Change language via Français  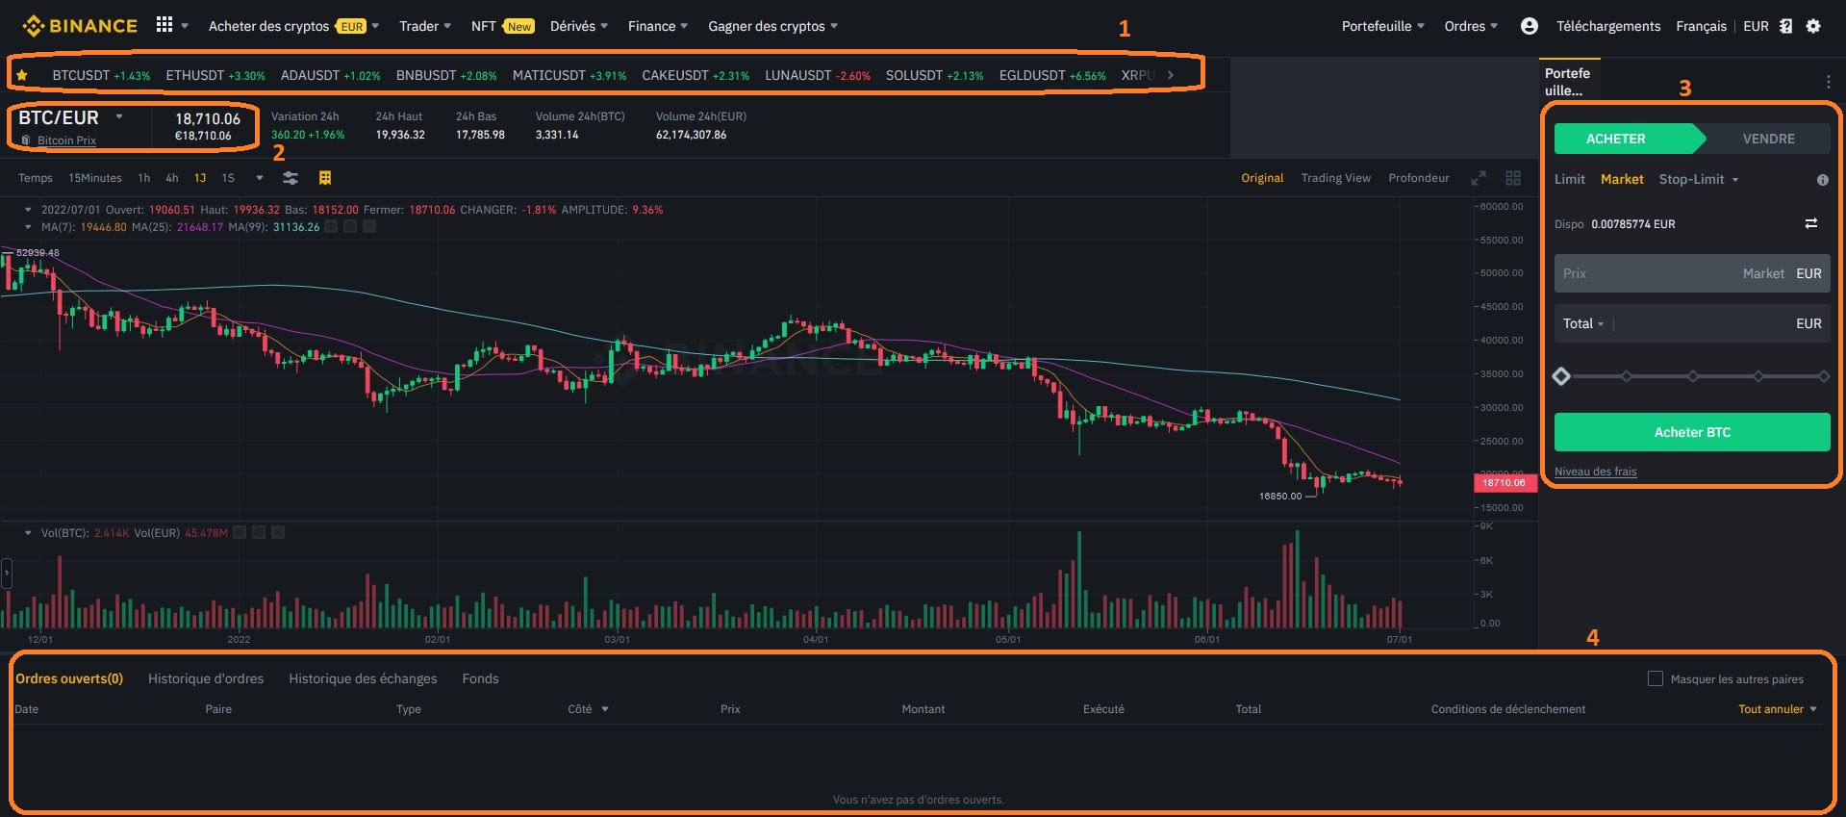tap(1701, 26)
